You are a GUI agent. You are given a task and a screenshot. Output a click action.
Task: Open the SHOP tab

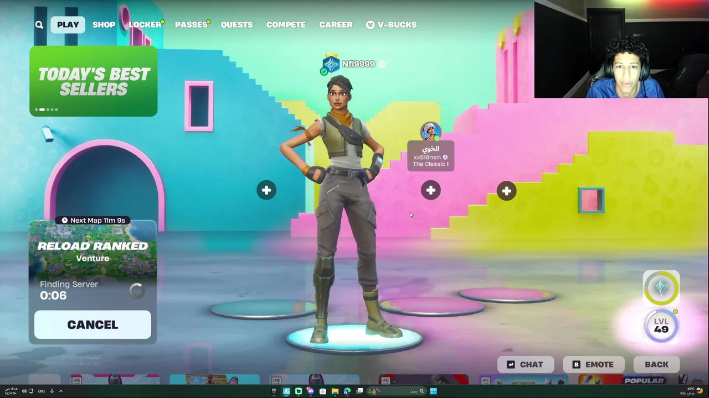[x=104, y=24]
